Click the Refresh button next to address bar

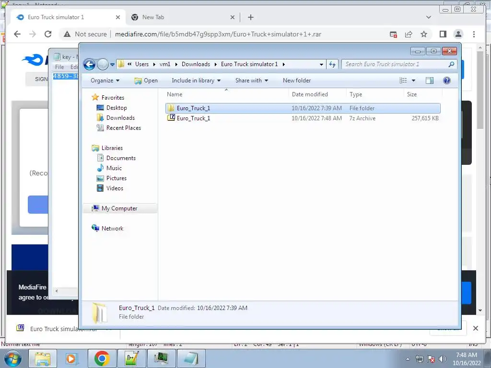332,65
